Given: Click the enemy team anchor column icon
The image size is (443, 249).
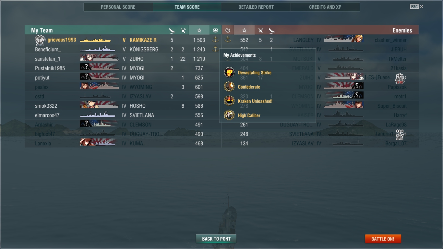Looking at the screenshot, I should (228, 30).
